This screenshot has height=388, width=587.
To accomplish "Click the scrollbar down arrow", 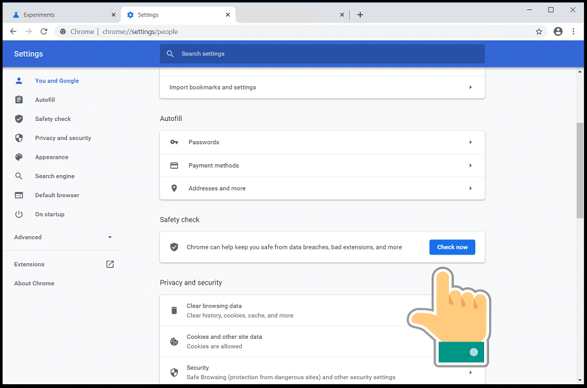I will point(580,380).
